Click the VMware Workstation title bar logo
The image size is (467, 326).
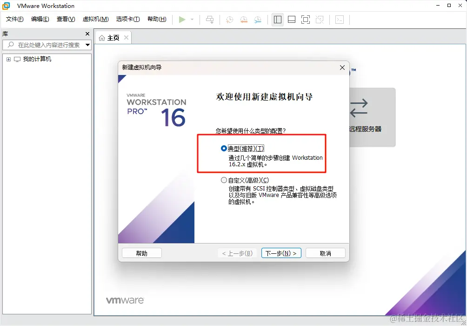[6, 6]
